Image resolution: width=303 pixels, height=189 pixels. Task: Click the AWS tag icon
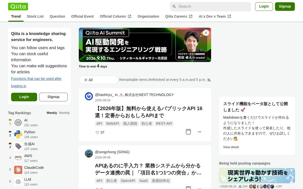coord(18,158)
